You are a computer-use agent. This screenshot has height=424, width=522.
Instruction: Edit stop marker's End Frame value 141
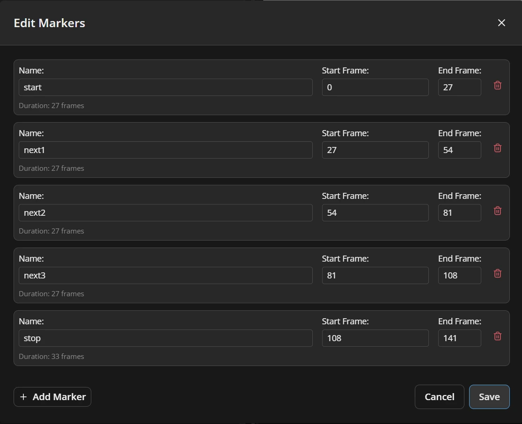pos(459,338)
